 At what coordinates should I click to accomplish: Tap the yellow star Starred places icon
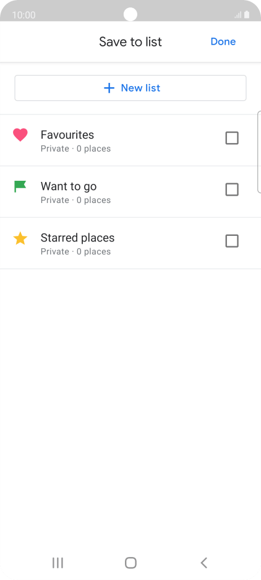20,238
